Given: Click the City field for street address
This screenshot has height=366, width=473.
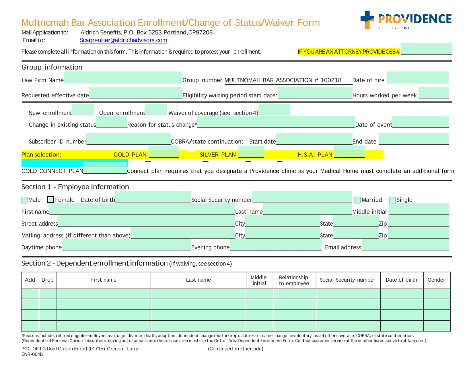Looking at the screenshot, I should [283, 221].
